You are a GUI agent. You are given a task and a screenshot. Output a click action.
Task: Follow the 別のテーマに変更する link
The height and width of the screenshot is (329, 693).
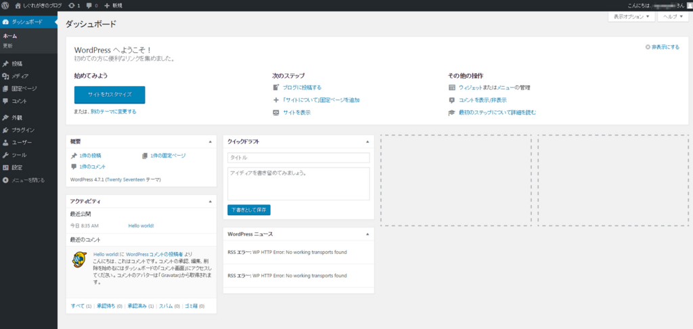point(114,112)
